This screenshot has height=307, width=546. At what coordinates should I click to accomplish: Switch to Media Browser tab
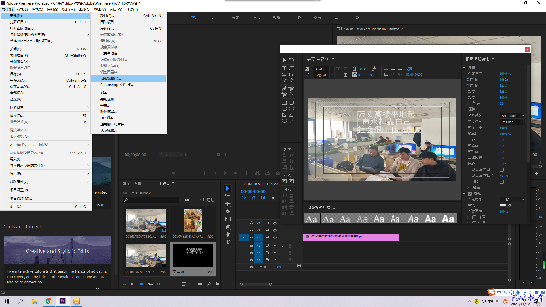tap(132, 184)
